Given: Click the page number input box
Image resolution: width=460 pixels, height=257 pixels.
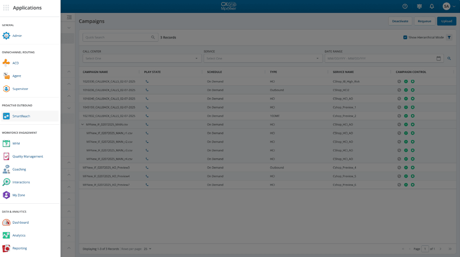Looking at the screenshot, I should 425,249.
